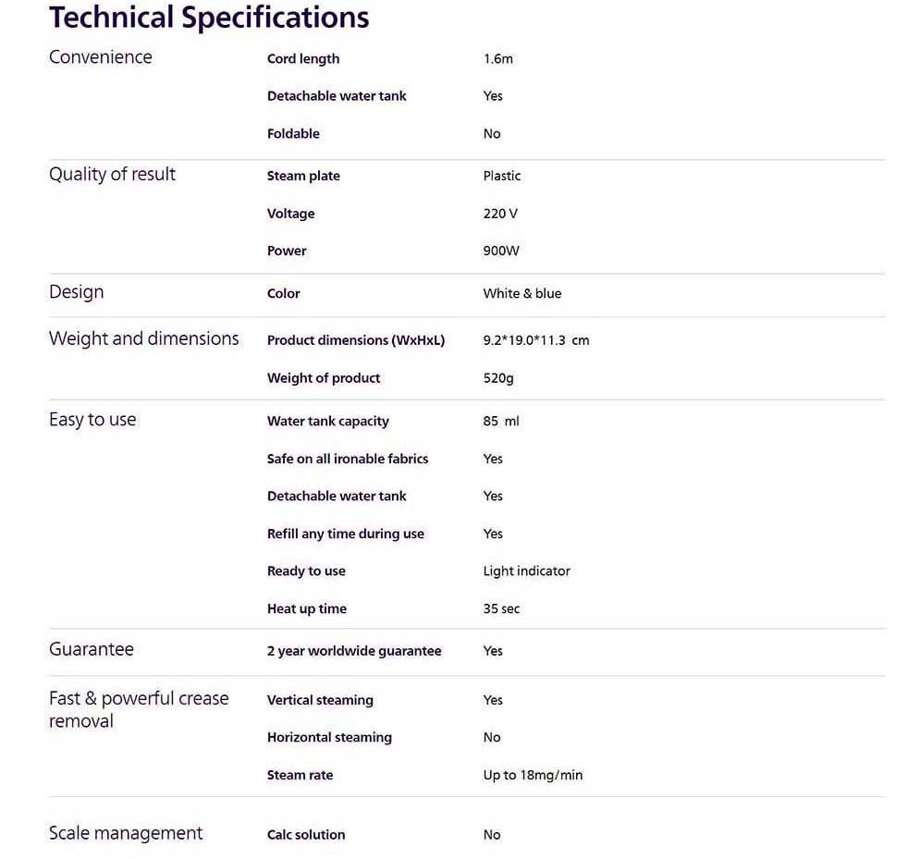920x859 pixels.
Task: Click the Light indicator value text
Action: point(526,571)
